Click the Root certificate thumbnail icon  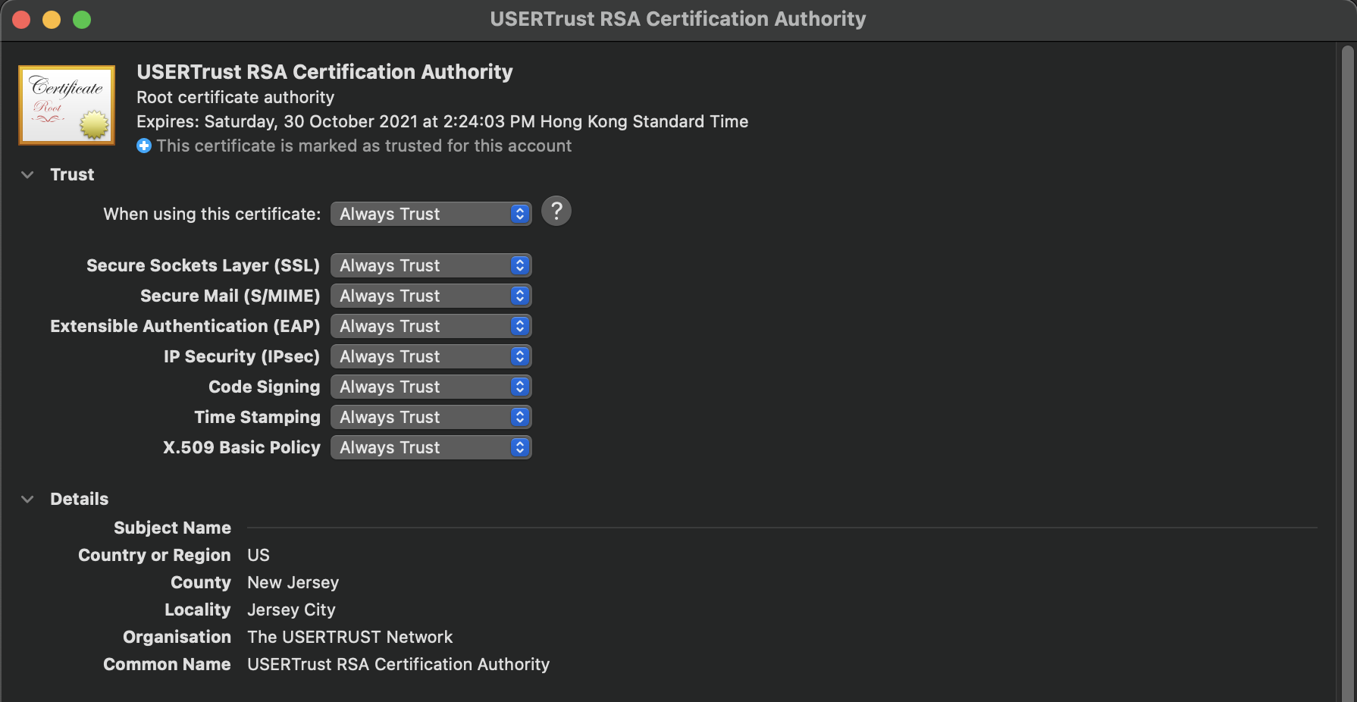67,105
